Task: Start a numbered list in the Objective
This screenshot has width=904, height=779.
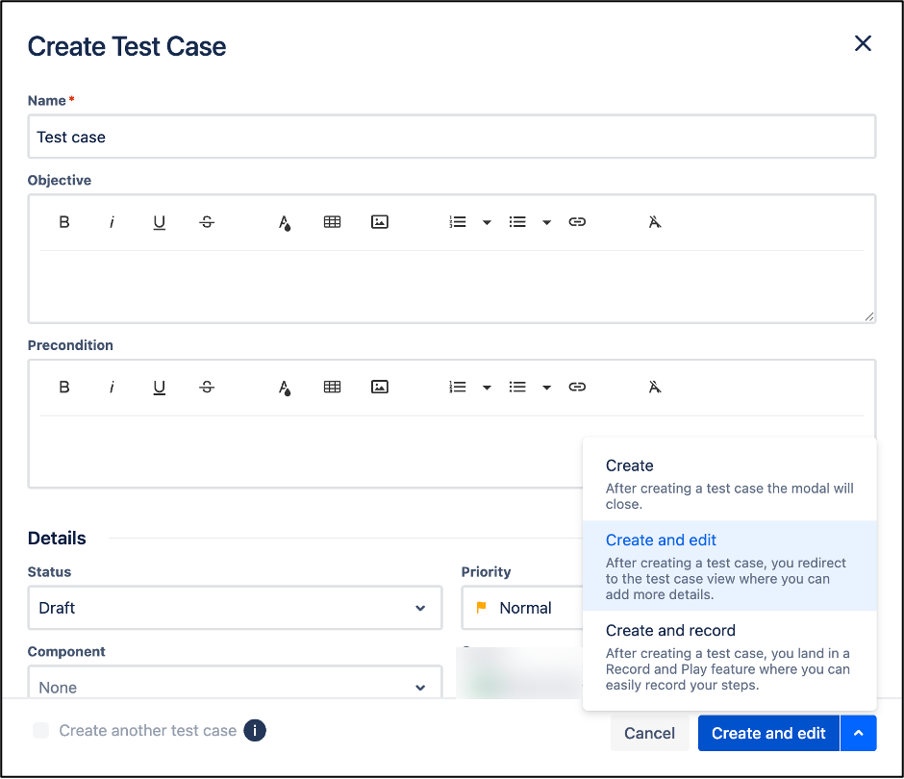Action: pyautogui.click(x=457, y=221)
